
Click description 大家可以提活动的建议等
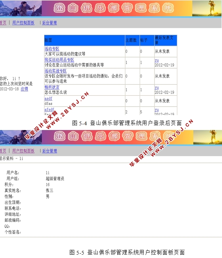65,54
